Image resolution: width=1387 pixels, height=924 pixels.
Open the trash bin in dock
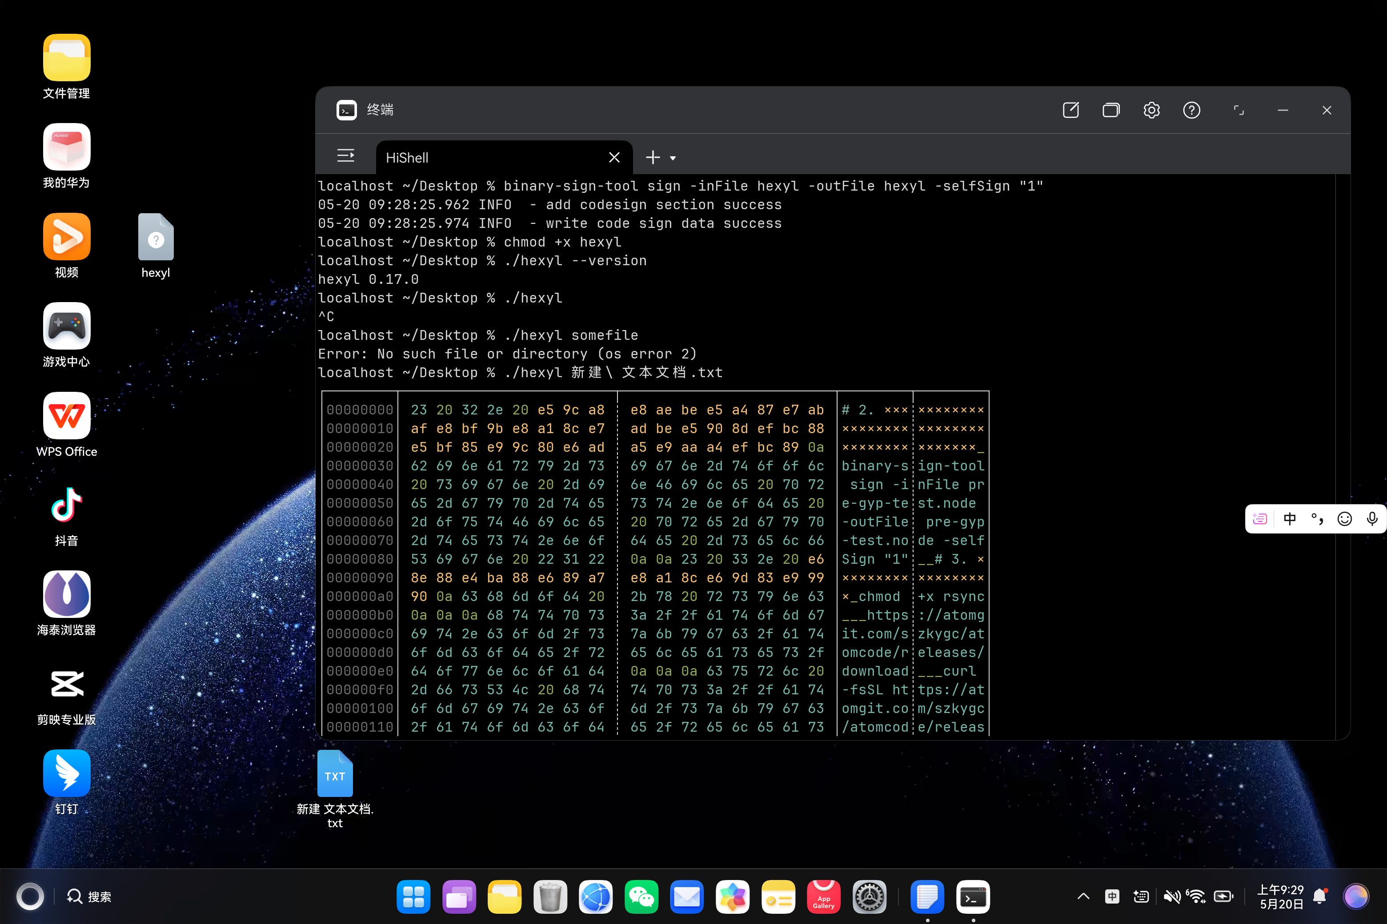(x=550, y=897)
